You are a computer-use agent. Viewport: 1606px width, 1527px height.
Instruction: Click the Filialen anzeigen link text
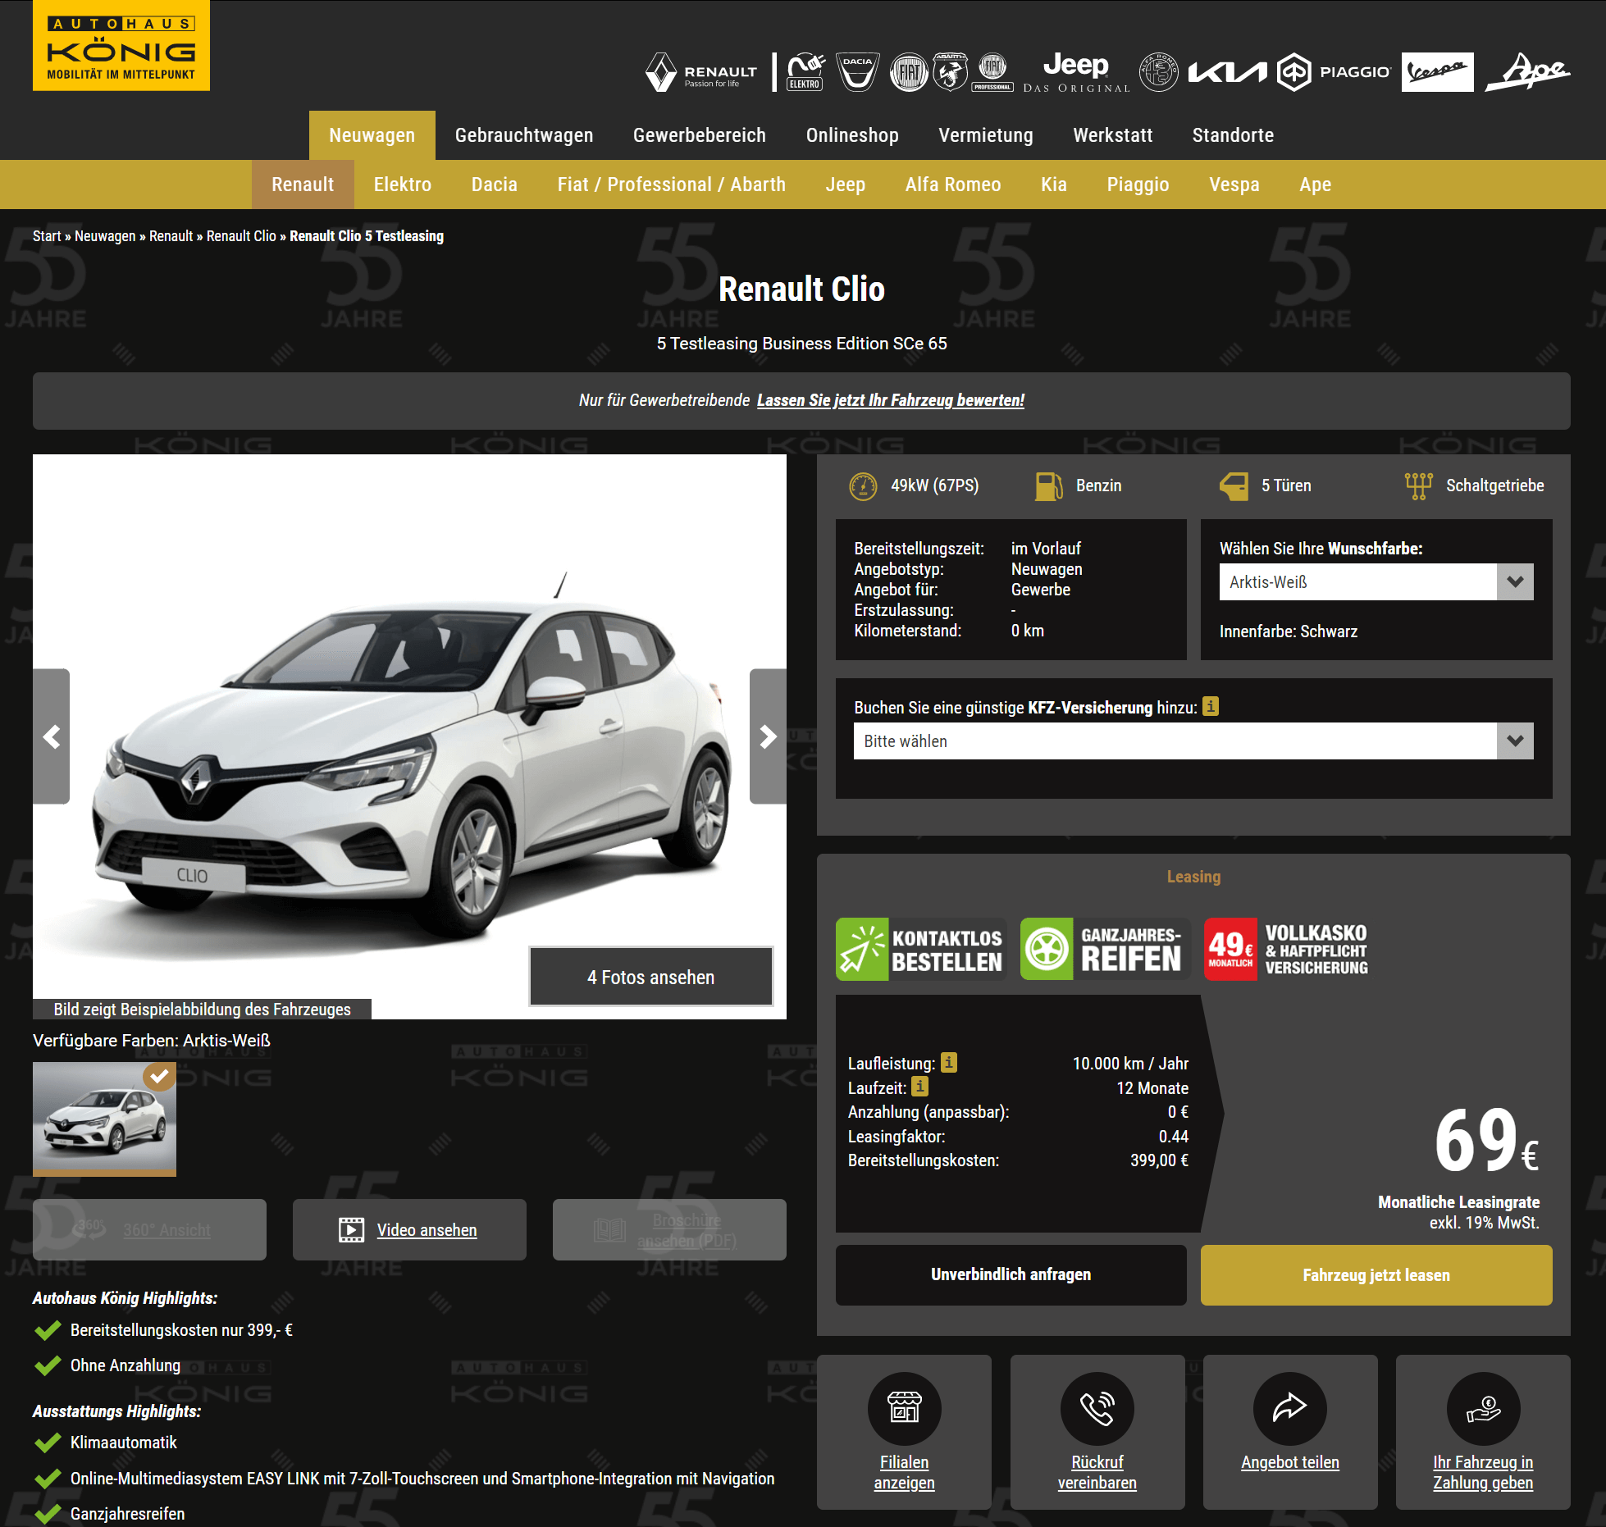905,1472
